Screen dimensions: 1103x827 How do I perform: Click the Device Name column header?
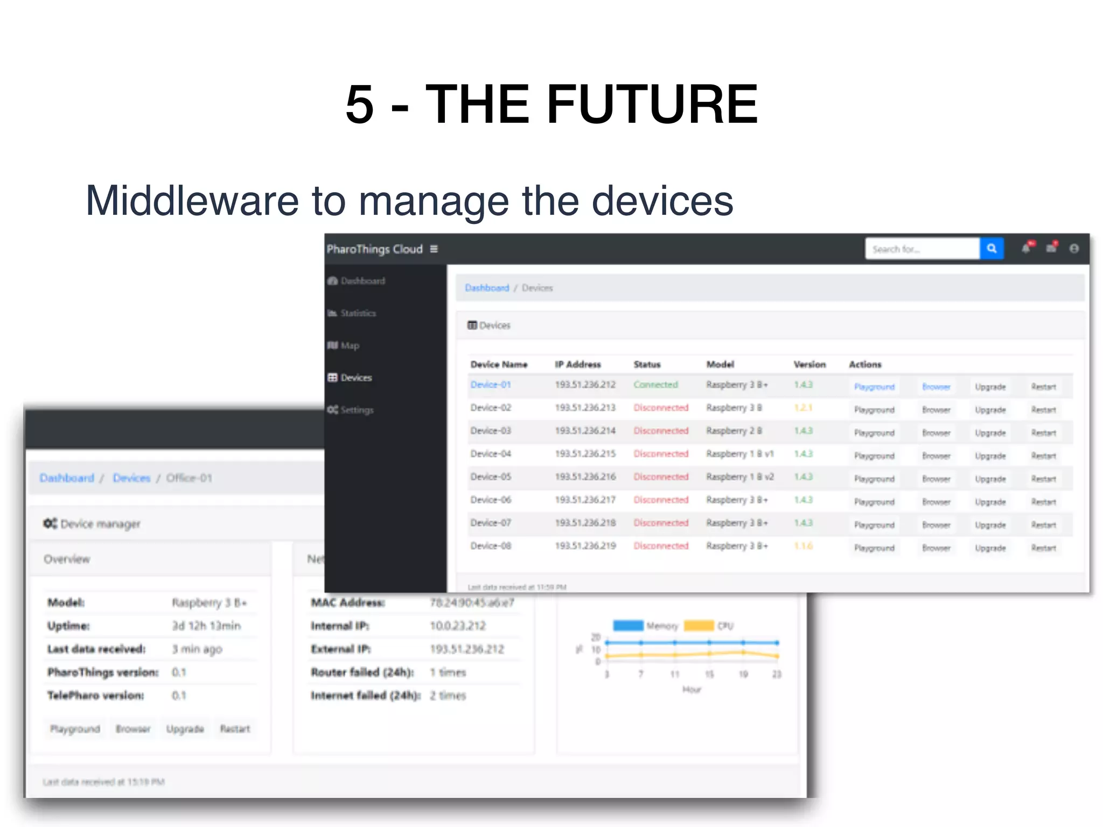point(499,365)
